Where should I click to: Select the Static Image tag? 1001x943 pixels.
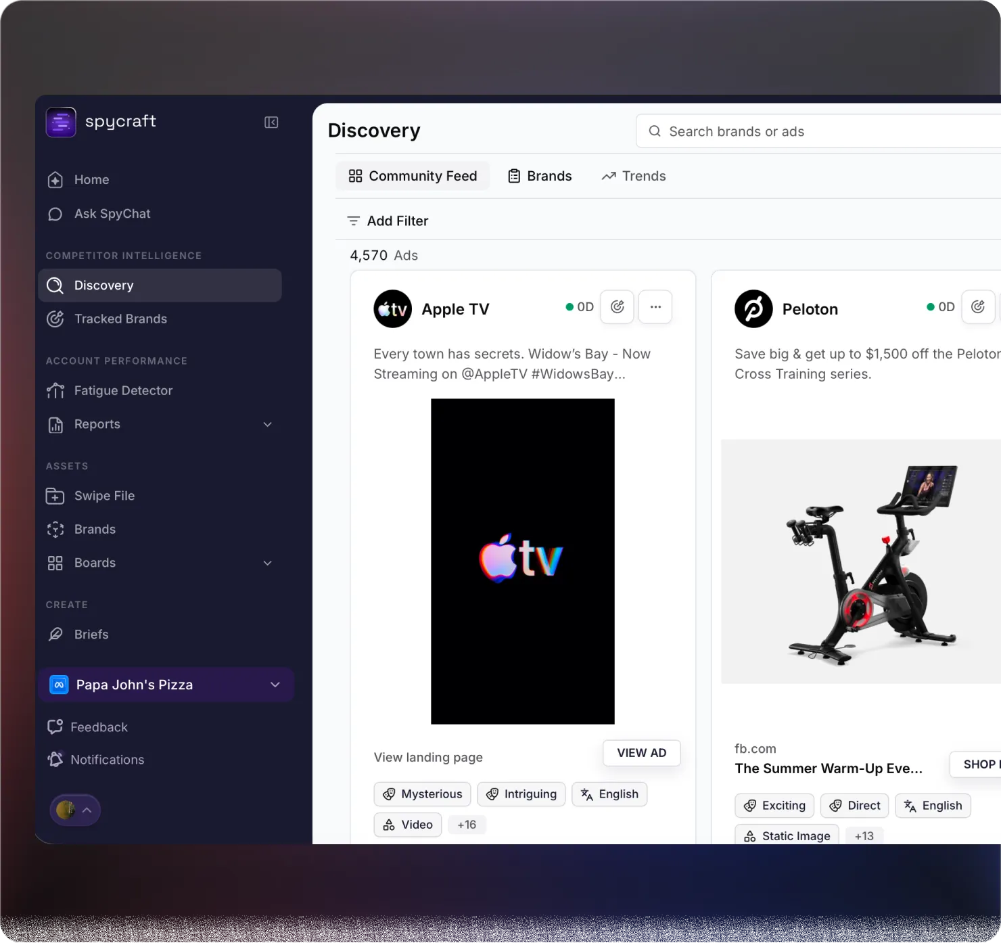point(787,836)
